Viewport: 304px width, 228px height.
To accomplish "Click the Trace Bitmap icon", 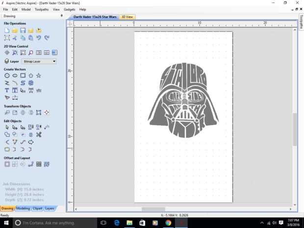I will pyautogui.click(x=7, y=98).
